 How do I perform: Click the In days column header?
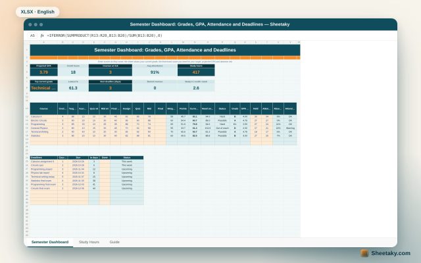(x=94, y=158)
